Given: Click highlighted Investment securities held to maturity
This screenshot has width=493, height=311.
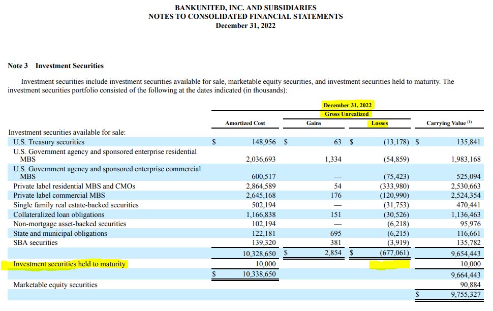Looking at the screenshot, I should (x=69, y=264).
